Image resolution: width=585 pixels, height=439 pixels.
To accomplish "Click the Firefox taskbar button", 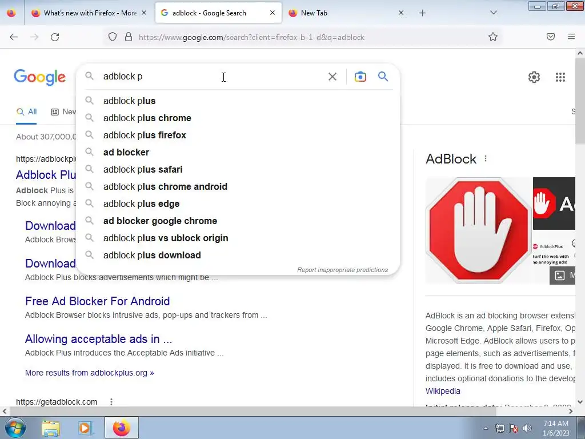I will (121, 428).
